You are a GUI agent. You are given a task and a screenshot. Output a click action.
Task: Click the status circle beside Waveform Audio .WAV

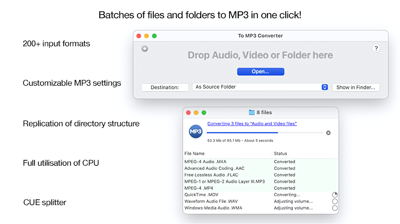335,201
